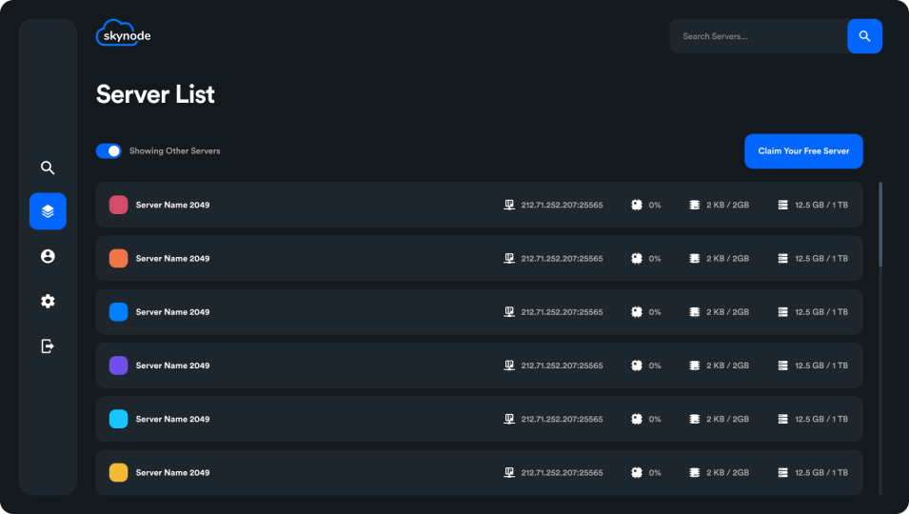Click the logout icon in the sidebar
The height and width of the screenshot is (514, 909).
(x=48, y=346)
